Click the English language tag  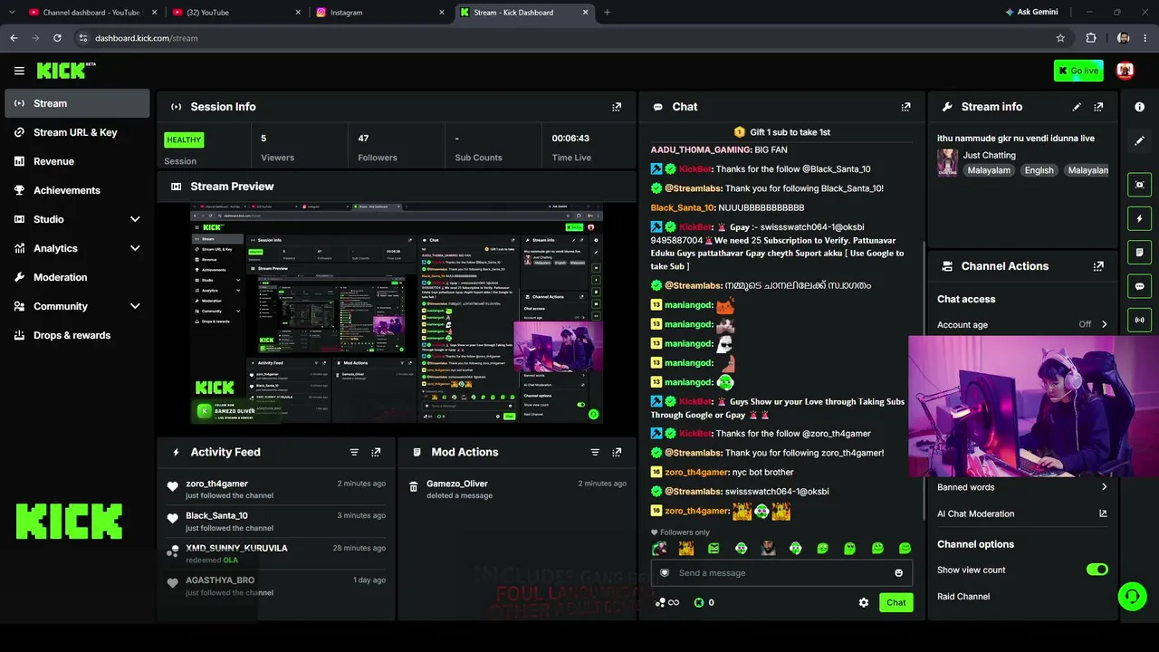tap(1039, 170)
